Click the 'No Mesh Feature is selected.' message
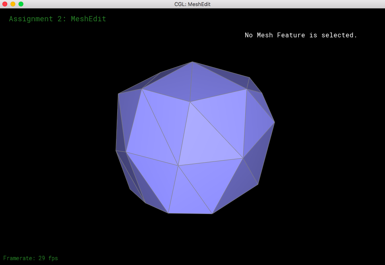The image size is (385, 265). click(300, 35)
